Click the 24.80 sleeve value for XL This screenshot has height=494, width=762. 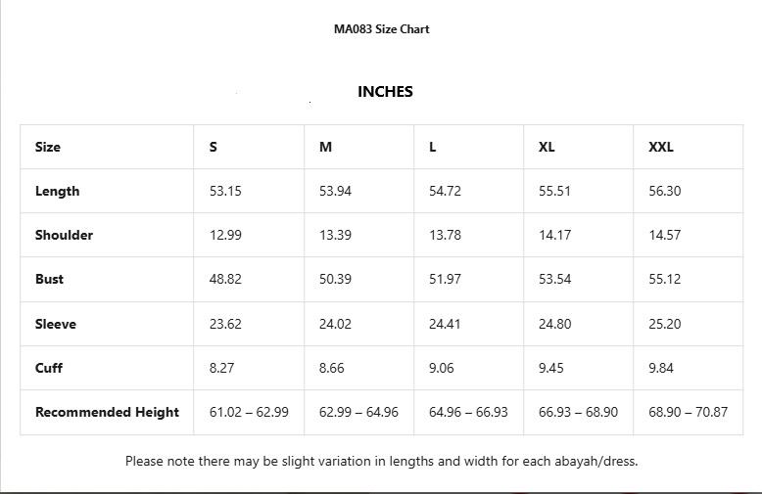pyautogui.click(x=554, y=324)
